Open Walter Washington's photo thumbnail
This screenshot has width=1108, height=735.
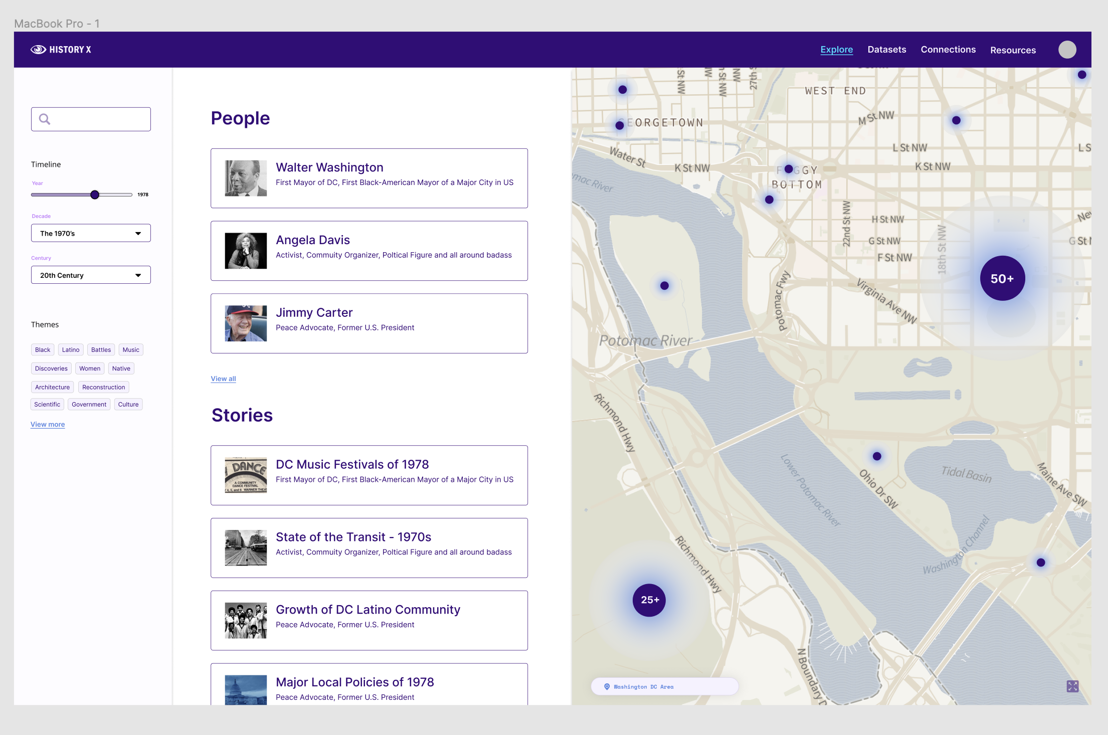[246, 178]
